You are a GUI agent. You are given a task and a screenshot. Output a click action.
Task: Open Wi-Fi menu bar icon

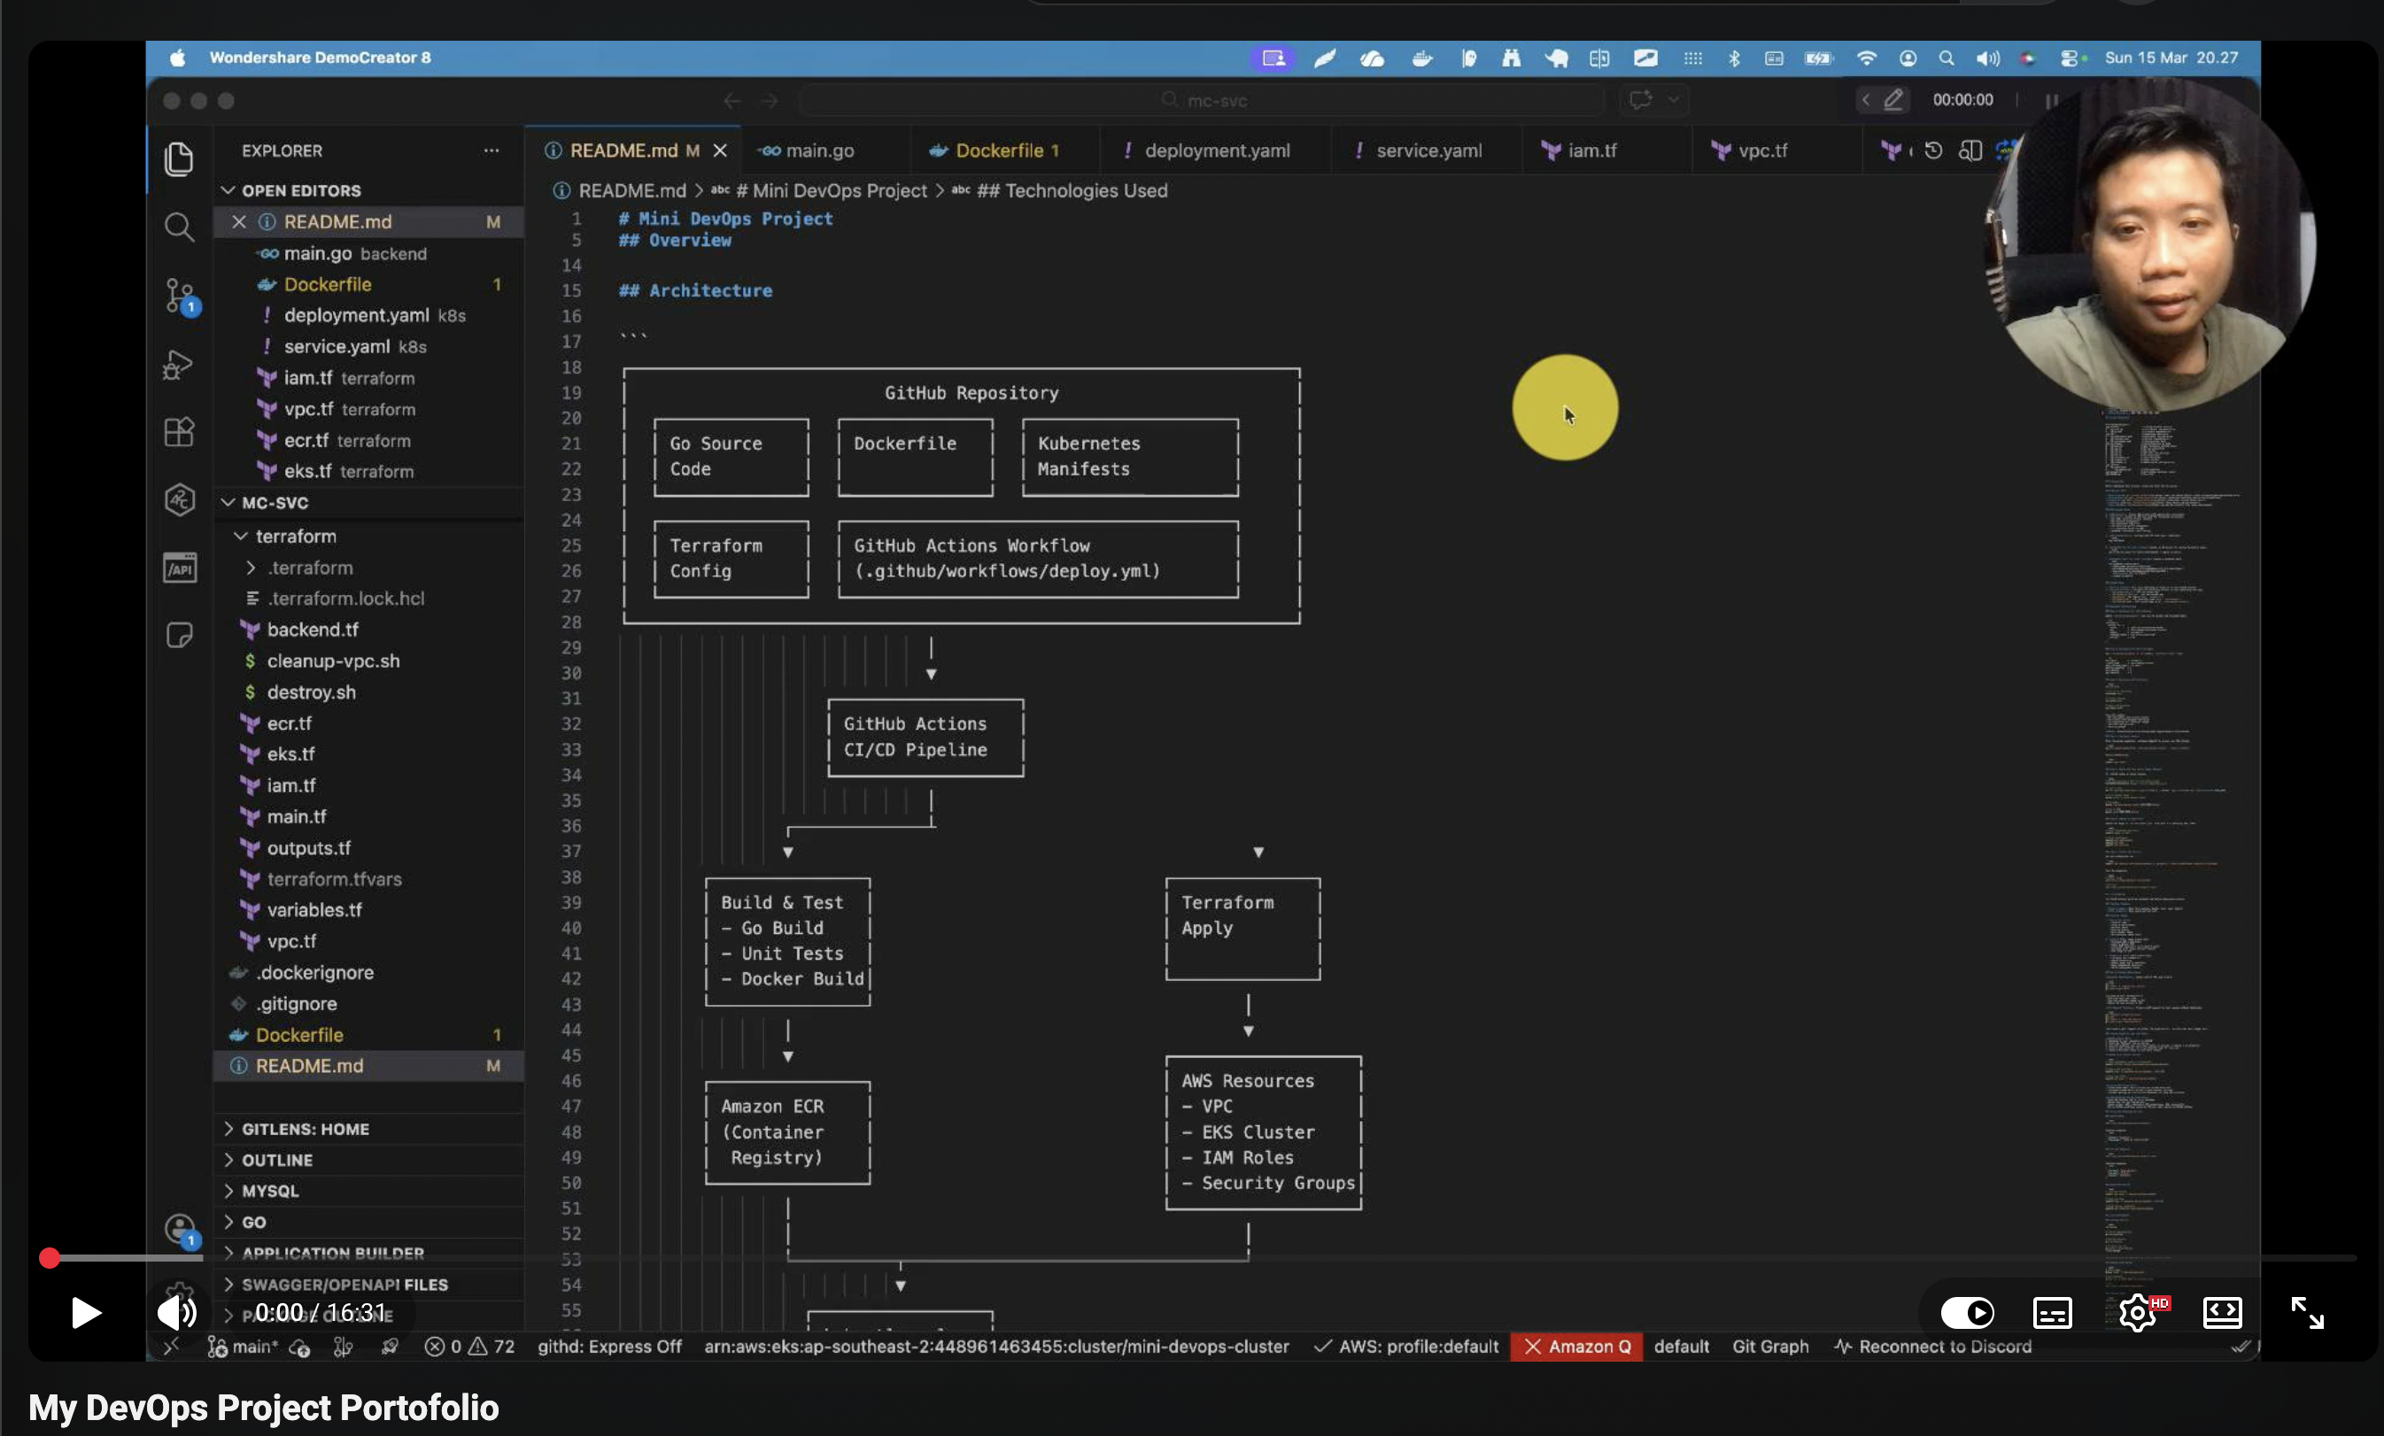coord(1866,58)
